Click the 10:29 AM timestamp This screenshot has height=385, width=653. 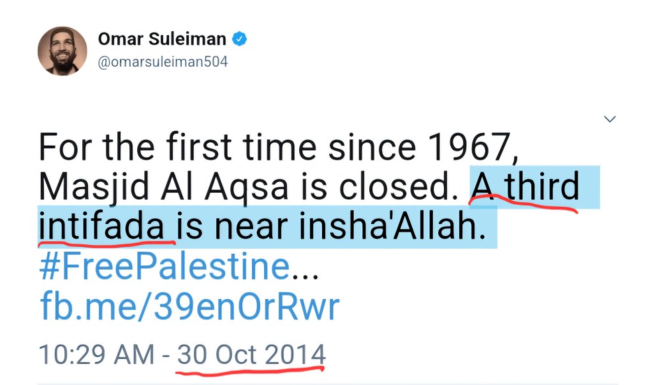(x=97, y=354)
